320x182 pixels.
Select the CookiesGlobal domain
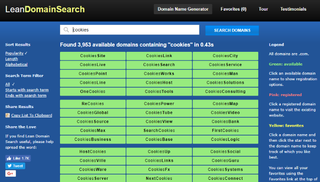click(x=93, y=112)
